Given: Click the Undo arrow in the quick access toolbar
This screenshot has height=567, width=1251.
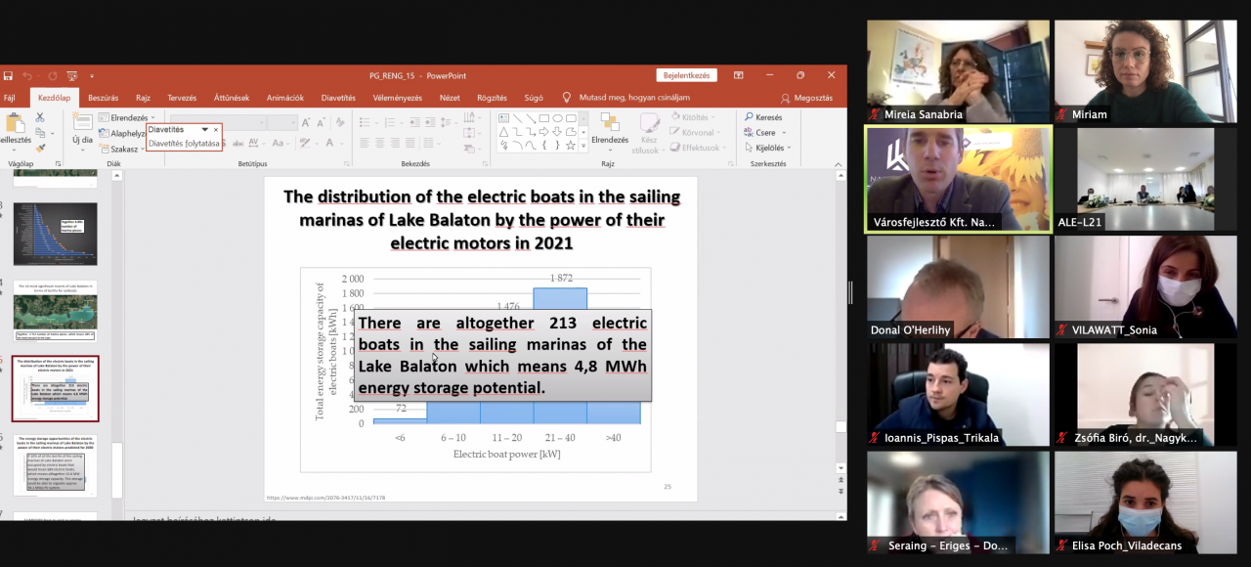Looking at the screenshot, I should click(x=27, y=75).
